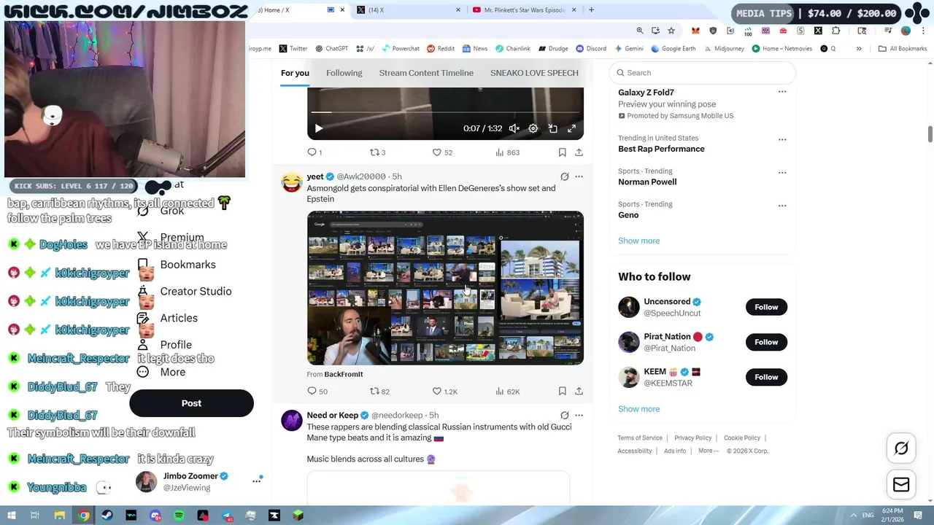Repost the post with 3 reposts
Viewport: 934px width, 525px height.
(377, 152)
